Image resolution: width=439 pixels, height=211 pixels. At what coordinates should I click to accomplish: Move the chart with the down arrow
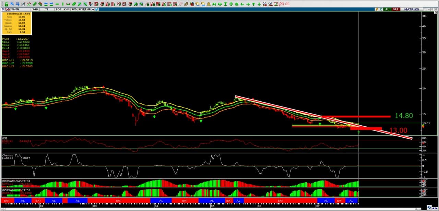pyautogui.click(x=259, y=4)
